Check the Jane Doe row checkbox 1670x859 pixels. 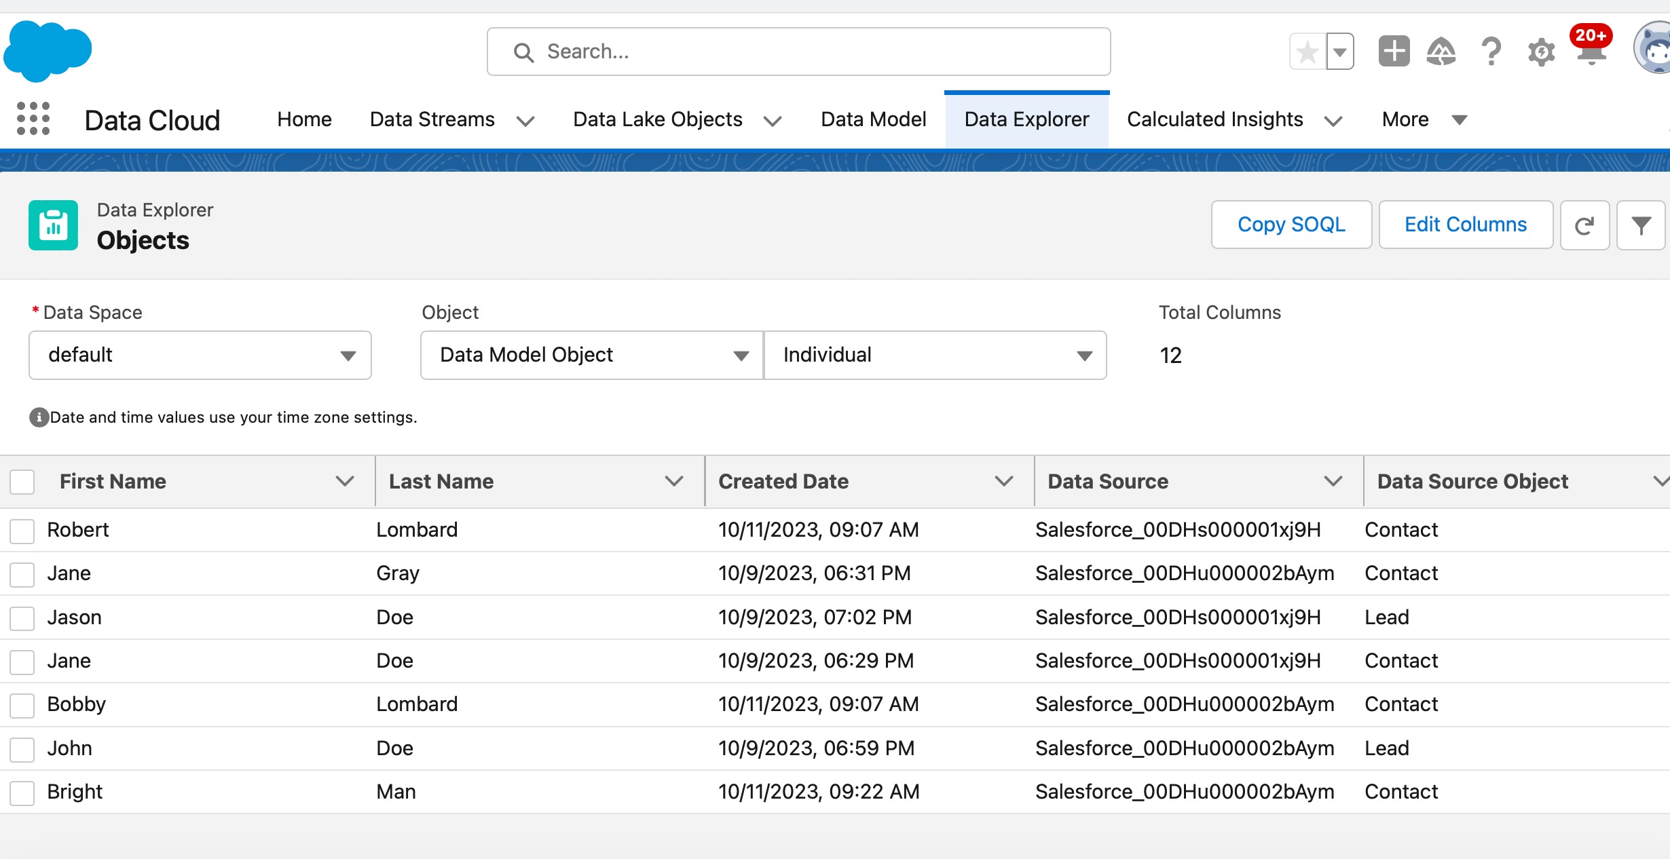pos(22,662)
